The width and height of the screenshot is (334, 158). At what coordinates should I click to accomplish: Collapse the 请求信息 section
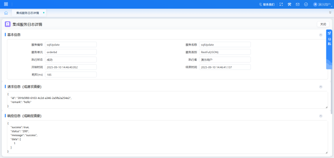pos(320,87)
